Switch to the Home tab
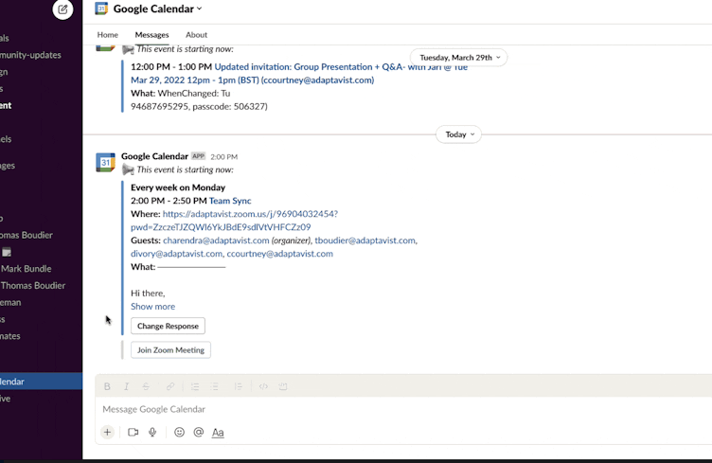Viewport: 712px width, 463px height. [108, 34]
